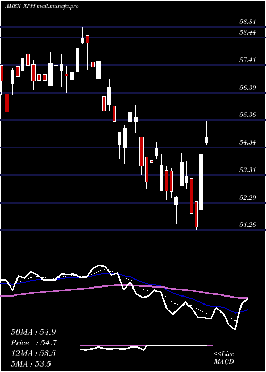Click the 56.39 price level label
The height and width of the screenshot is (372, 266).
click(x=248, y=88)
